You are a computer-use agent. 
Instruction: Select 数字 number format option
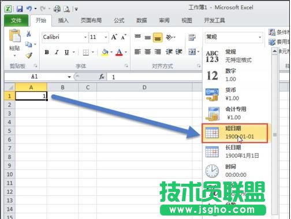pyautogui.click(x=237, y=75)
